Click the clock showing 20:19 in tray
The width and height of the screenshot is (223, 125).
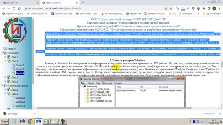click(x=214, y=120)
